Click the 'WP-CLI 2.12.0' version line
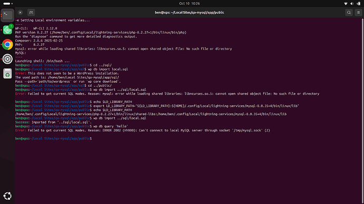The height and width of the screenshot is (204, 364). click(x=36, y=28)
